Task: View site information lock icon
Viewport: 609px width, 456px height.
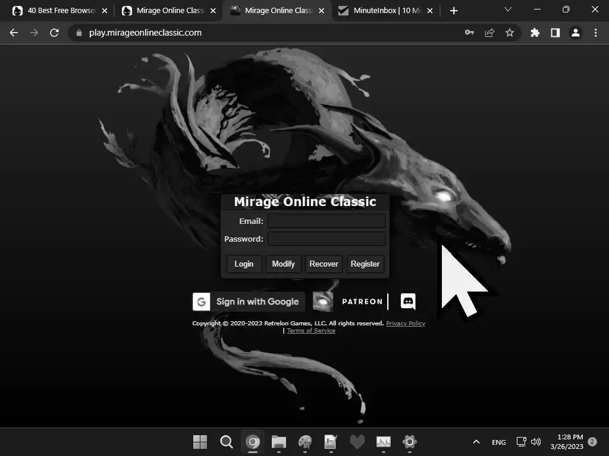Action: click(79, 33)
